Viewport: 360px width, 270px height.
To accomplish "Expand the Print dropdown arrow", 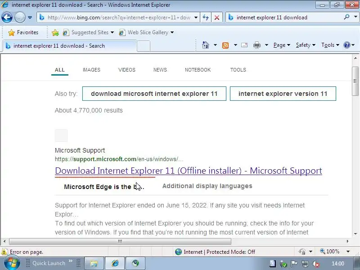I will coord(266,45).
